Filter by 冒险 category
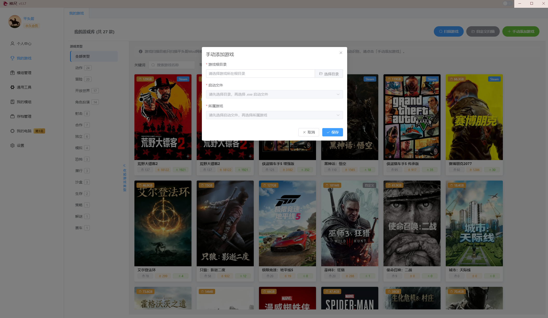548x318 pixels. (83, 79)
